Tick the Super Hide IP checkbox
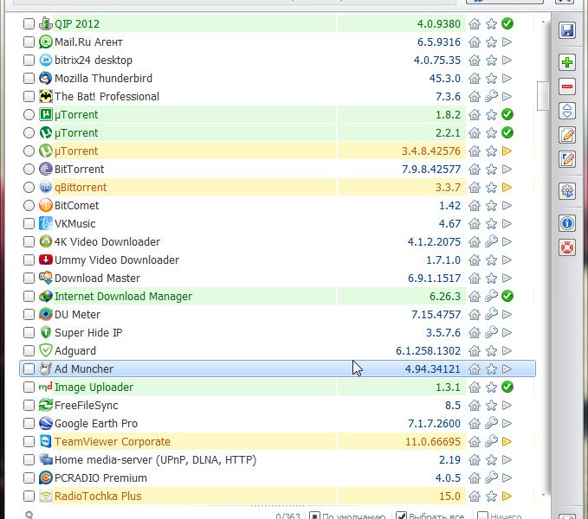This screenshot has width=588, height=519. (29, 332)
